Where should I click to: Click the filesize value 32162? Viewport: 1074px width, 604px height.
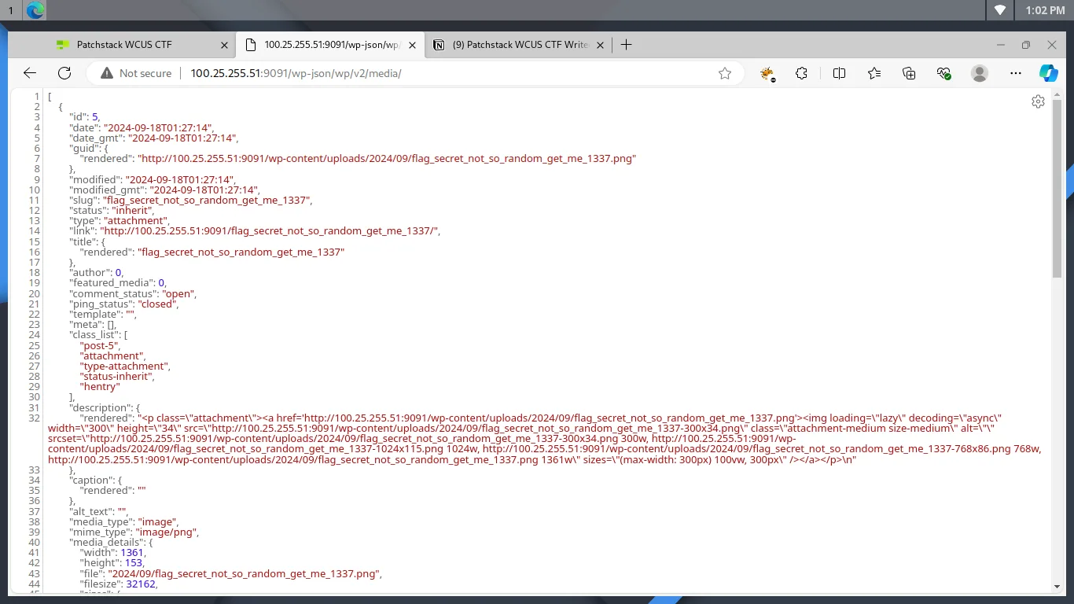coord(142,584)
